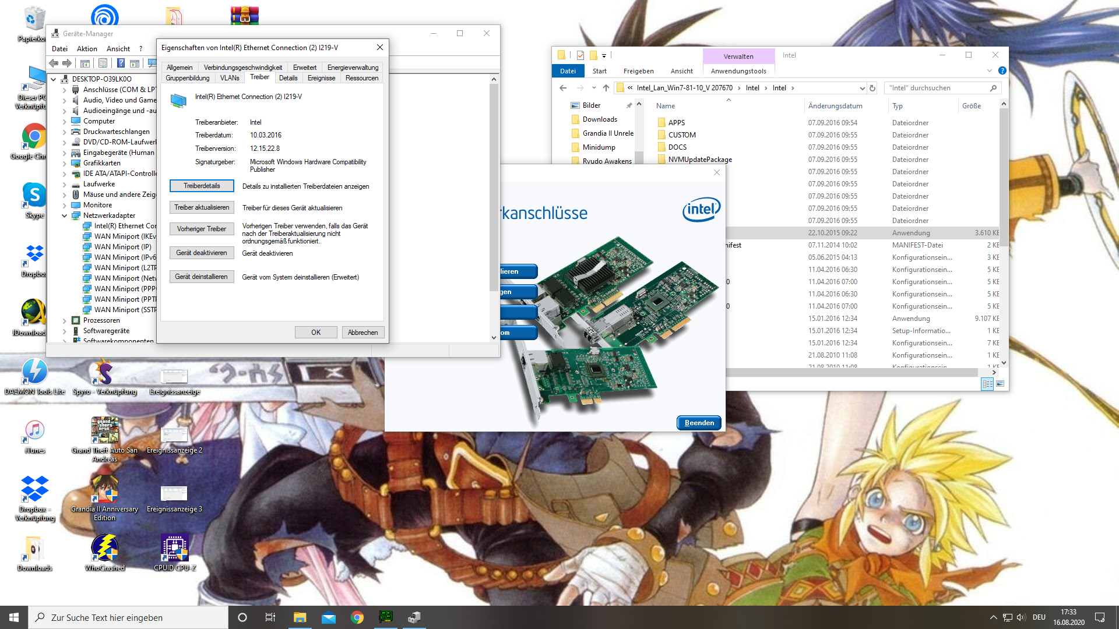Switch to the Details tab
1119x629 pixels.
288,78
